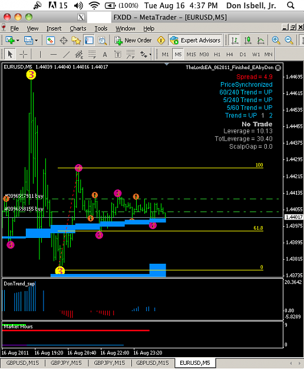Select the vertical line drawing tool
The width and height of the screenshot is (304, 369).
click(40, 54)
